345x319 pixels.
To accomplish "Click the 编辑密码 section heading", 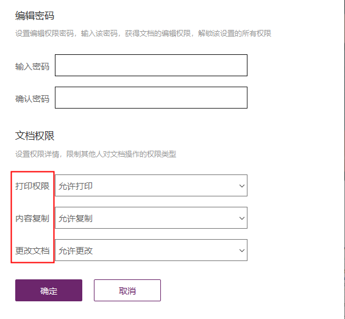I will point(35,16).
